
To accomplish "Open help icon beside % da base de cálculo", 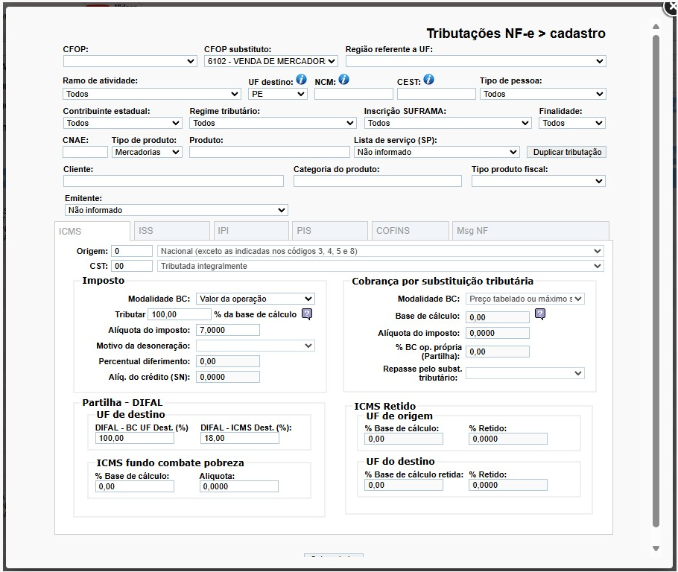I will tap(306, 314).
